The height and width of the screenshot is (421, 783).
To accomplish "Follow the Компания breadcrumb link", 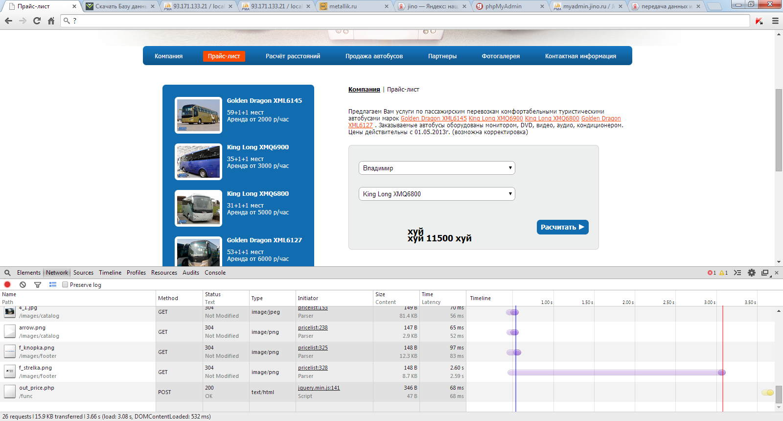I will pos(364,90).
